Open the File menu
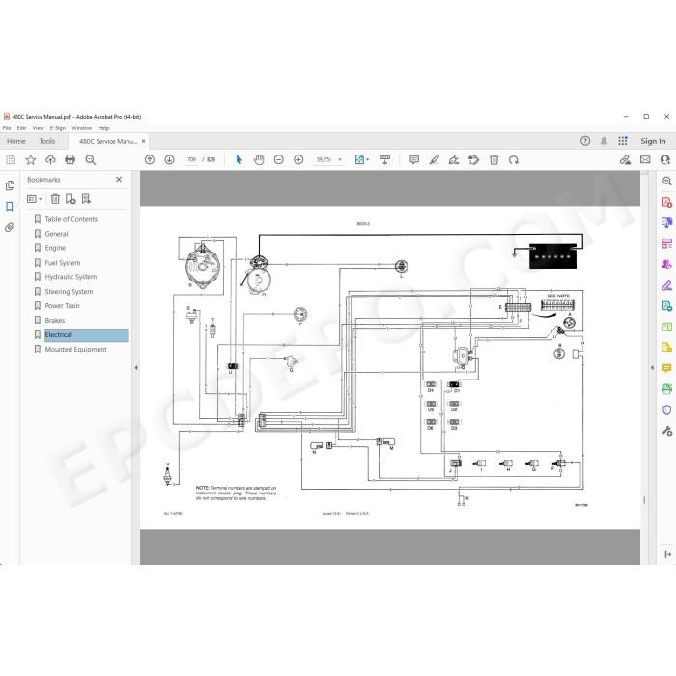This screenshot has height=676, width=676. tap(7, 128)
